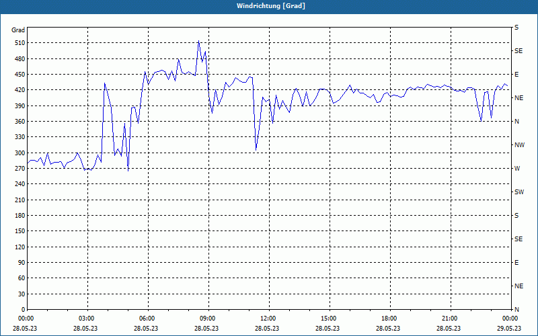The height and width of the screenshot is (336, 538).
Task: Click the 510 y-axis value
Action: pyautogui.click(x=20, y=43)
